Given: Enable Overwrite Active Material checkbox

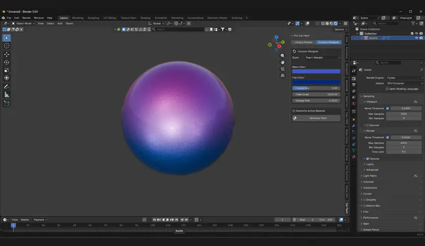Looking at the screenshot, I should pos(294,111).
